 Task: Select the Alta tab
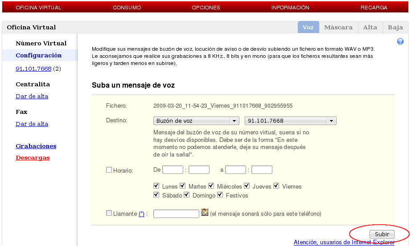pos(370,27)
